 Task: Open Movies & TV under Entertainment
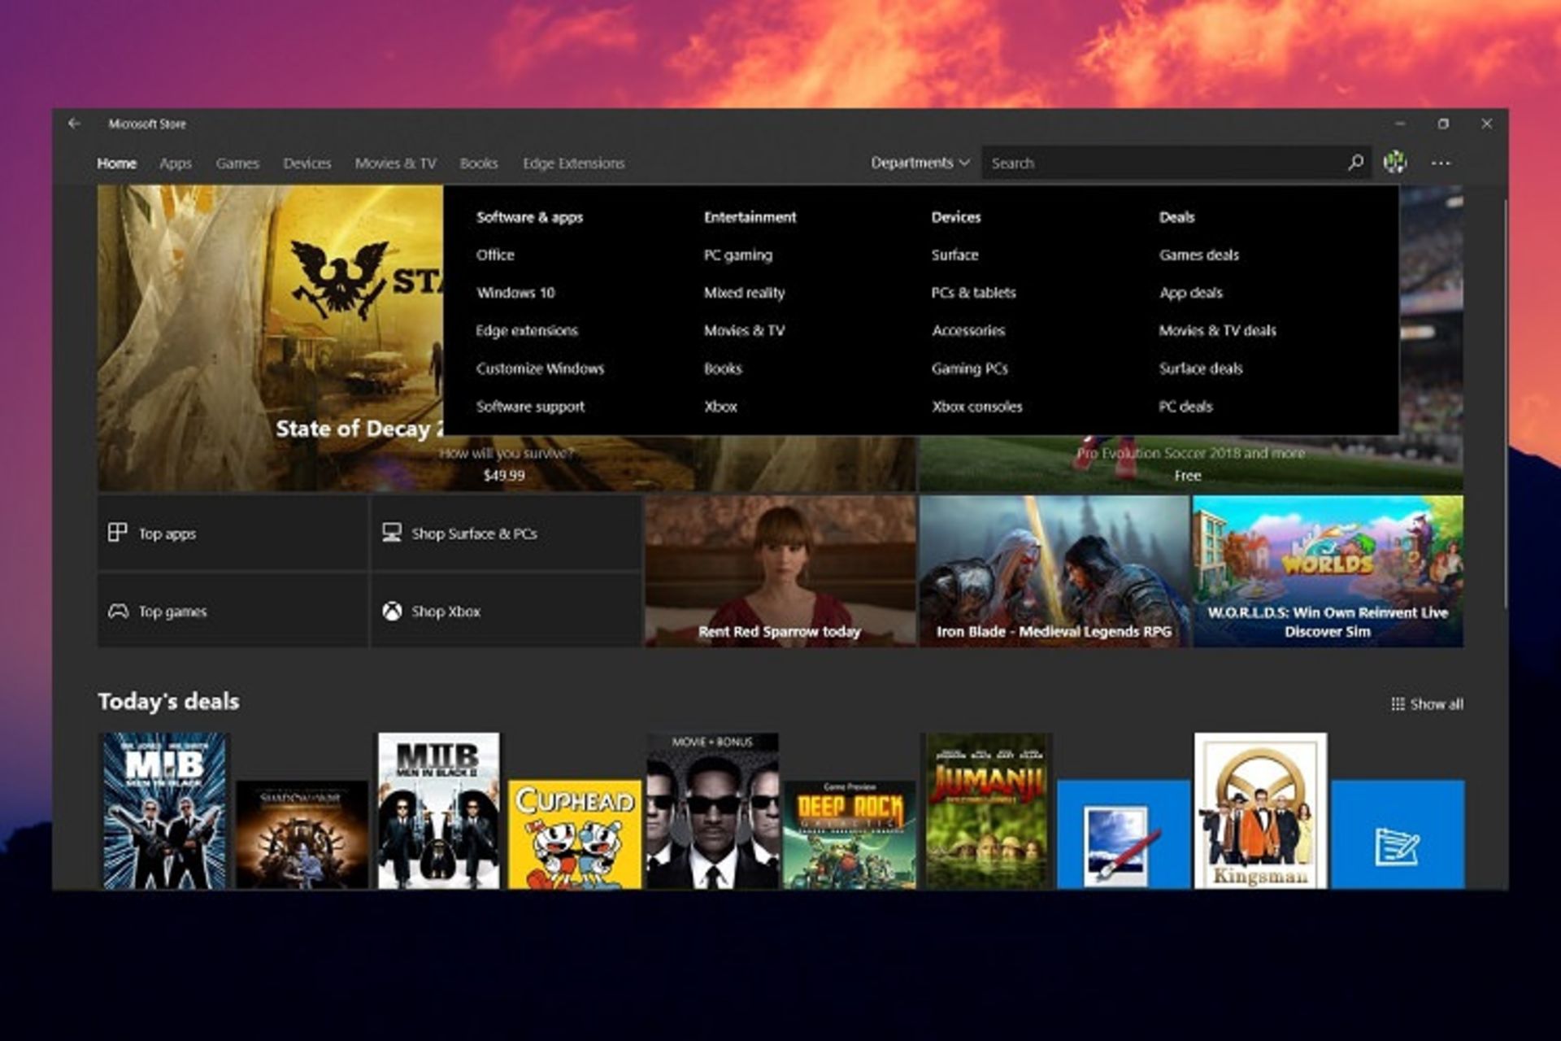745,330
